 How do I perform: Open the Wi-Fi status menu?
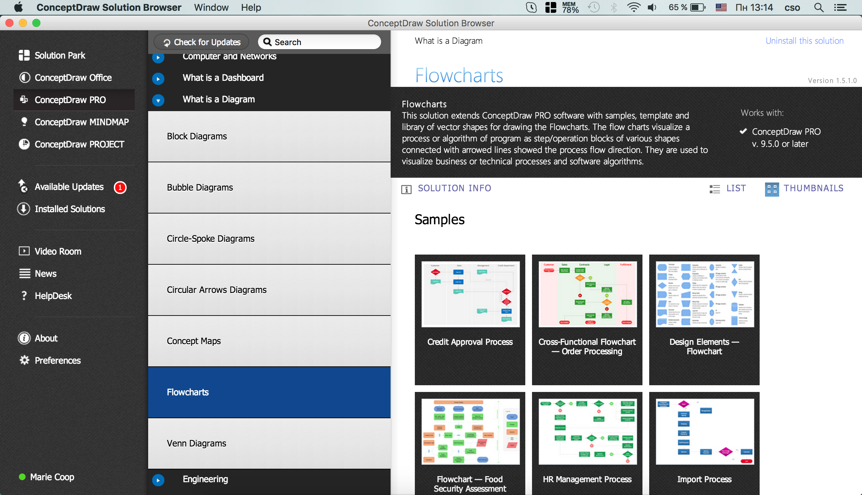point(633,7)
